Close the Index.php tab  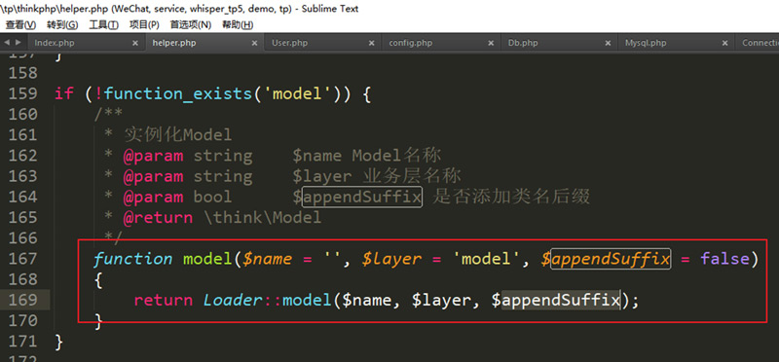tap(135, 43)
